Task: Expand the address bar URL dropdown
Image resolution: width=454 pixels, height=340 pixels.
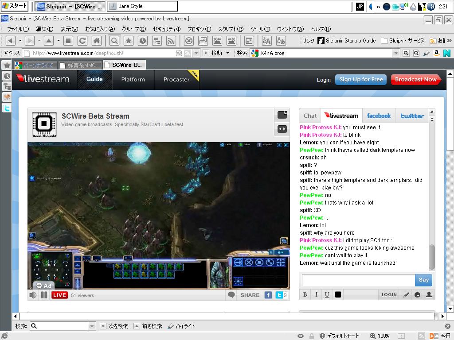Action: (196, 53)
